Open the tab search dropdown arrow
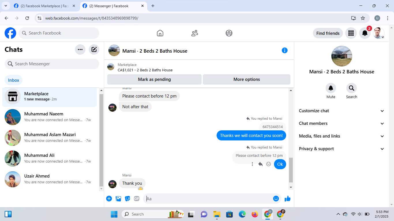Viewport: 394px width, 221px height. coord(5,6)
